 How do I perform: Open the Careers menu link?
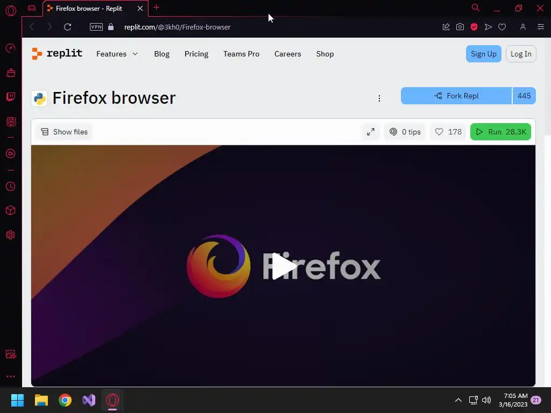(288, 54)
